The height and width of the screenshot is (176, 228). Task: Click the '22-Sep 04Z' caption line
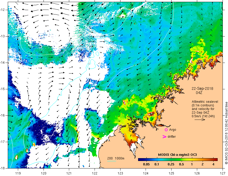201,113
